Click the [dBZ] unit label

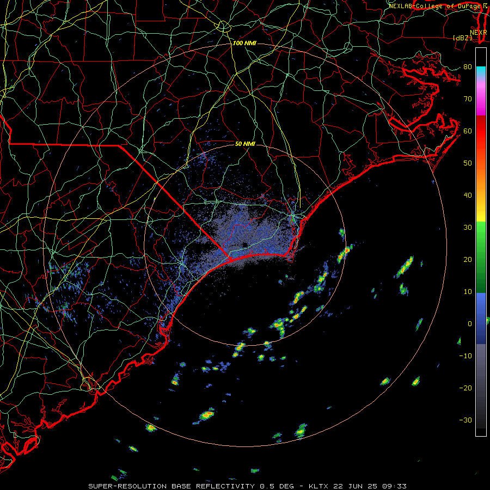[x=462, y=38]
